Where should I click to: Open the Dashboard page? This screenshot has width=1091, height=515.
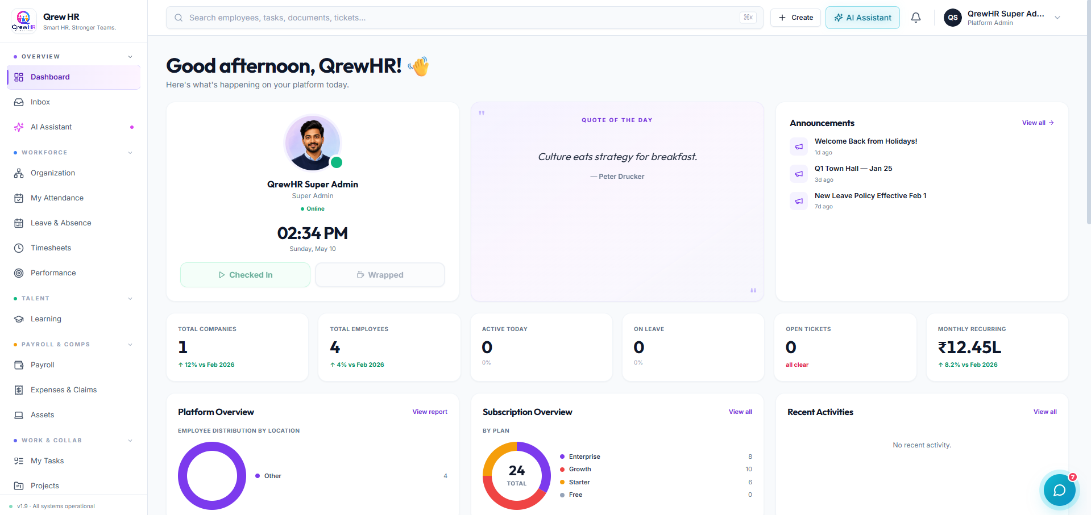(74, 77)
